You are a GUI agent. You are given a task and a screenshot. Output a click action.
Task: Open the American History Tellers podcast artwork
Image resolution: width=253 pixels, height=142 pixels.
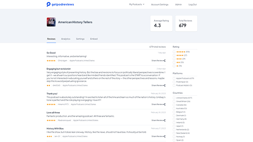coord(51,22)
